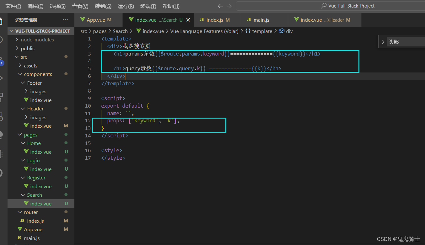
Task: Collapse the Search folder in explorer
Action: 41,195
